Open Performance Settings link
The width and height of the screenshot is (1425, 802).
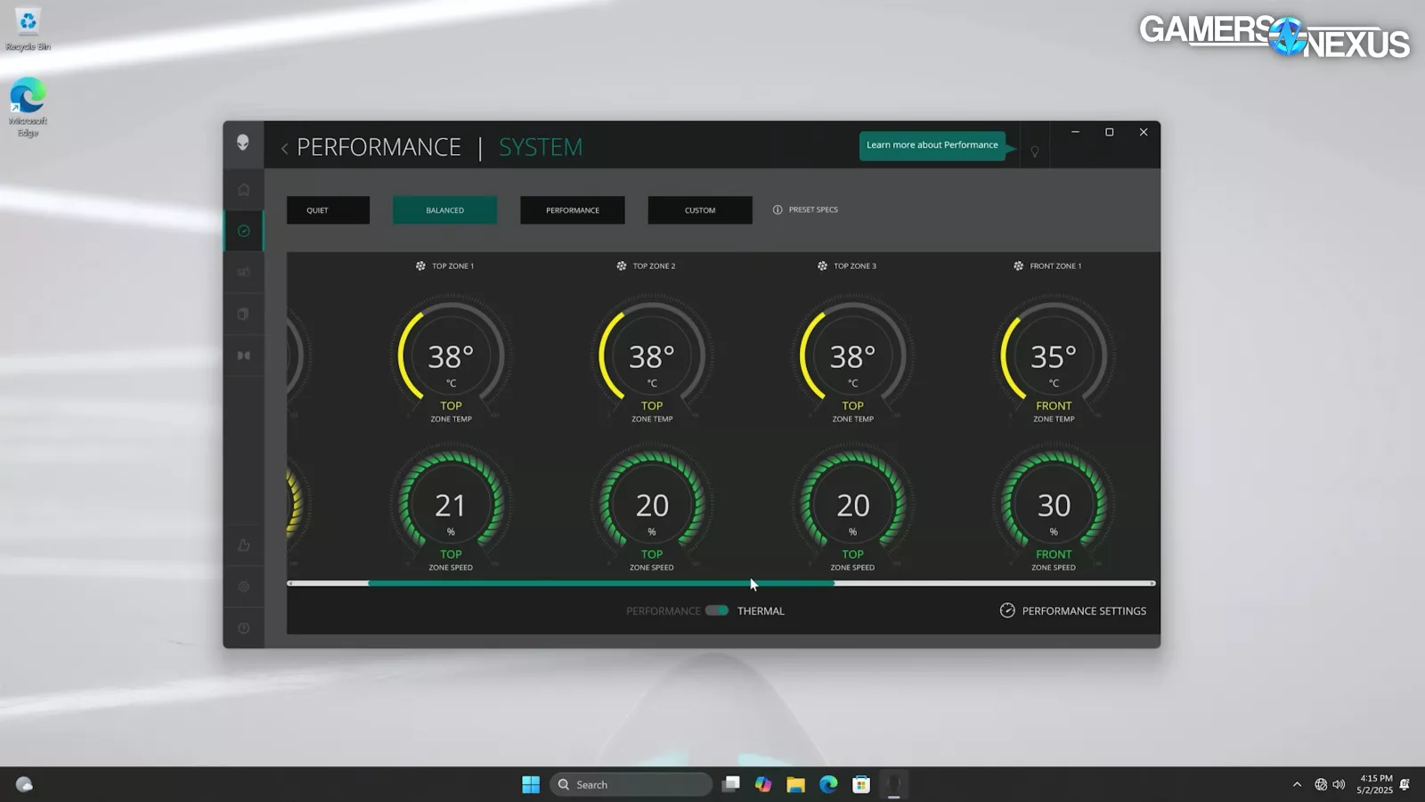1073,610
